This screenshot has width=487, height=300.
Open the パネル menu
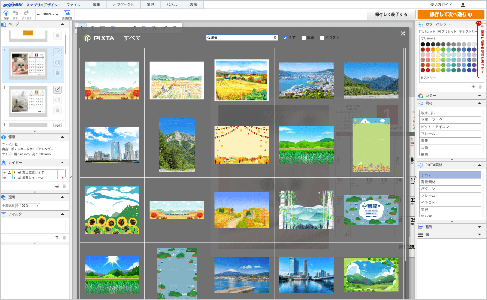tap(172, 5)
